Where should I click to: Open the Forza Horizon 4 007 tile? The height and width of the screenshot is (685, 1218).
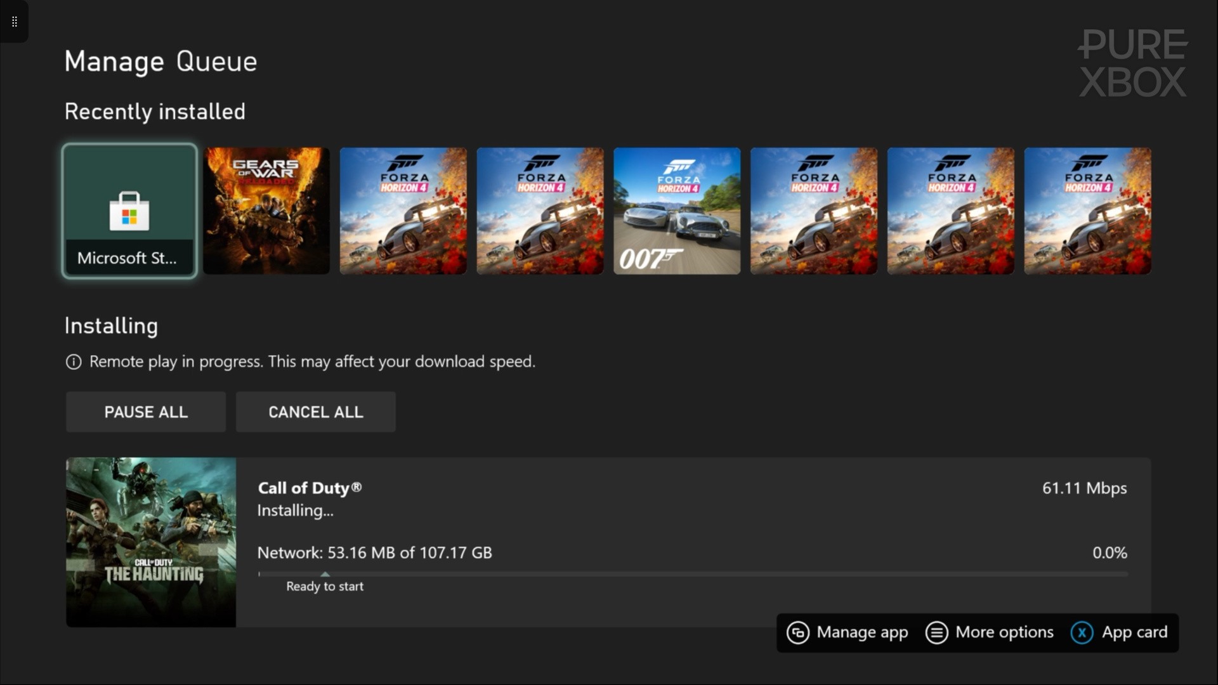677,211
